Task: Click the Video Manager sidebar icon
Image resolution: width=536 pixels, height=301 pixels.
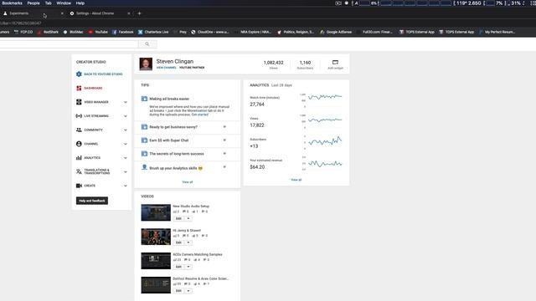Action: click(79, 102)
